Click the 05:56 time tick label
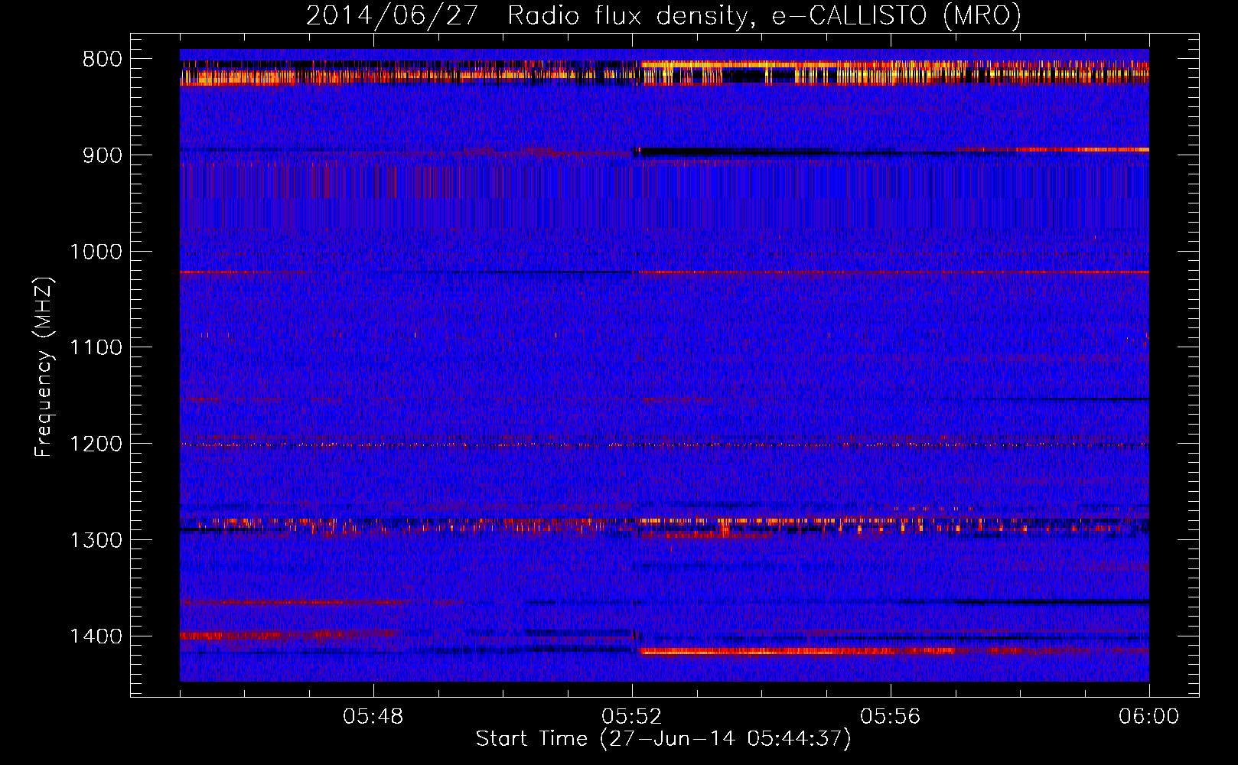Viewport: 1238px width, 765px height. point(891,717)
